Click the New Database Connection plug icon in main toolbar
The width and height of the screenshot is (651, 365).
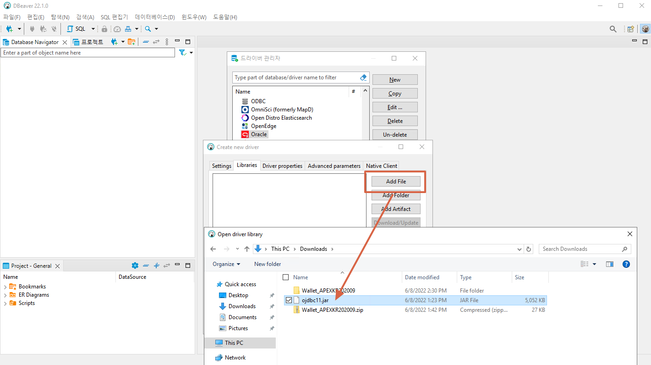pyautogui.click(x=9, y=29)
